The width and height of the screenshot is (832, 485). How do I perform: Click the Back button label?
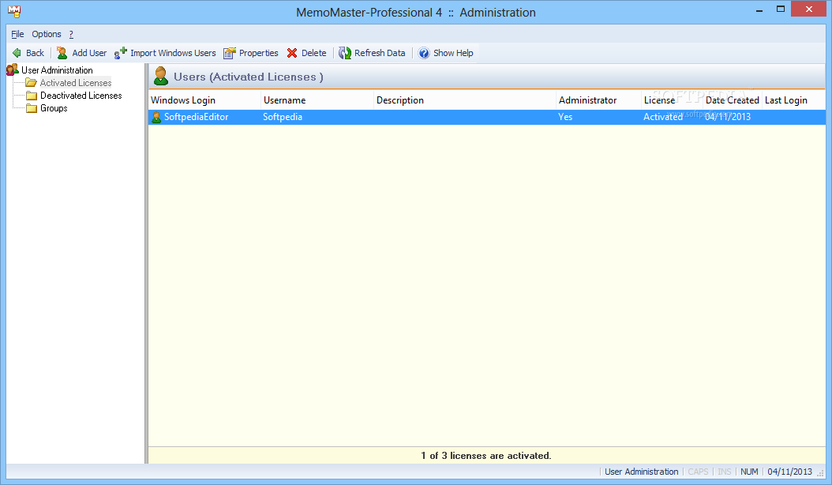pos(35,53)
